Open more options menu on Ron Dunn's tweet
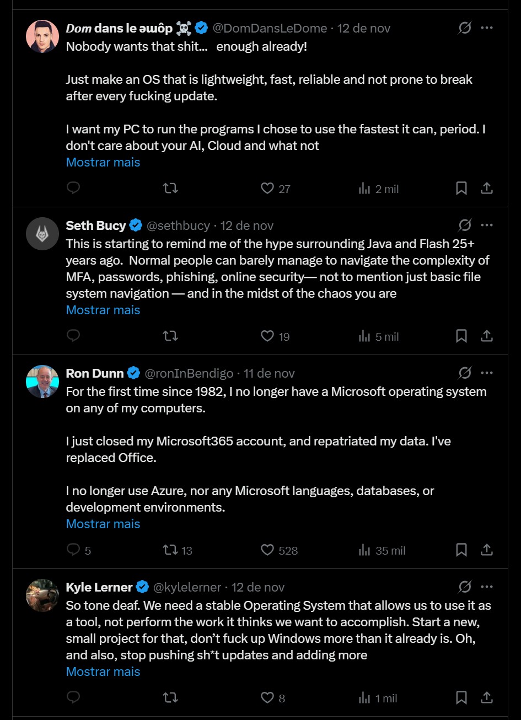521x720 pixels. point(487,373)
